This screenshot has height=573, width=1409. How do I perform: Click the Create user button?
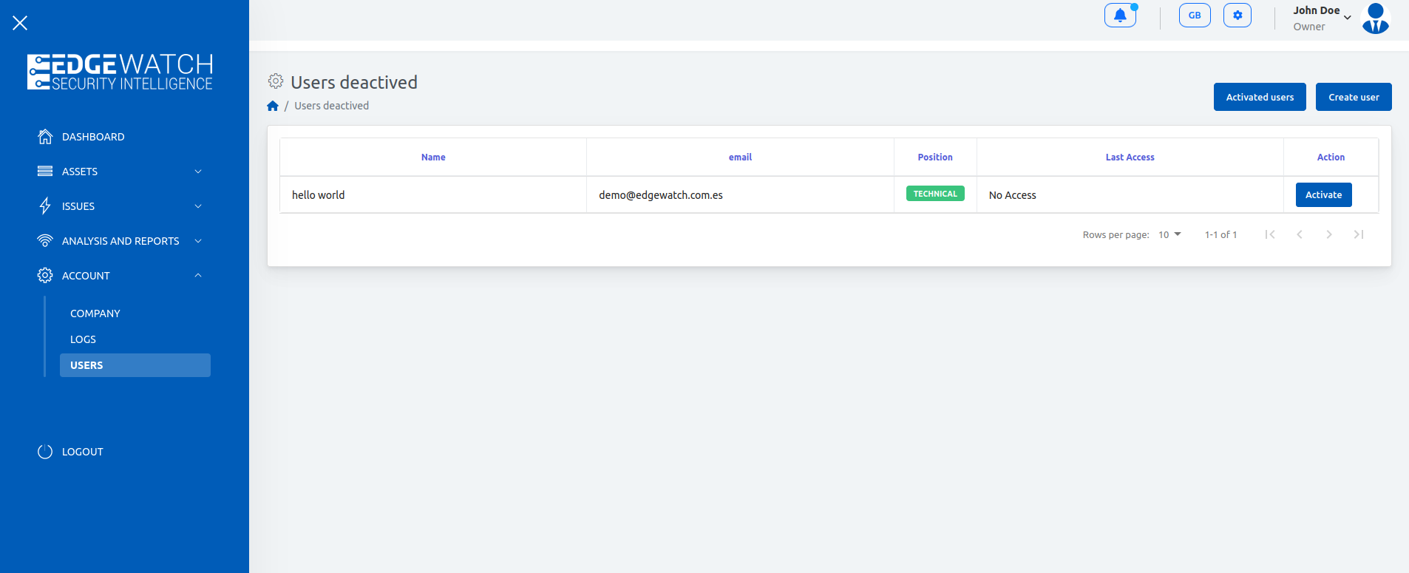pyautogui.click(x=1354, y=97)
